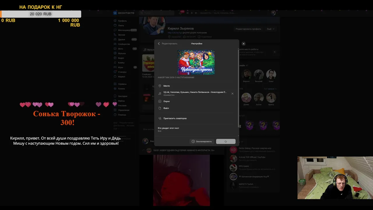373x210 pixels.
Task: Click Редактировать профиль button
Action: [x=248, y=29]
